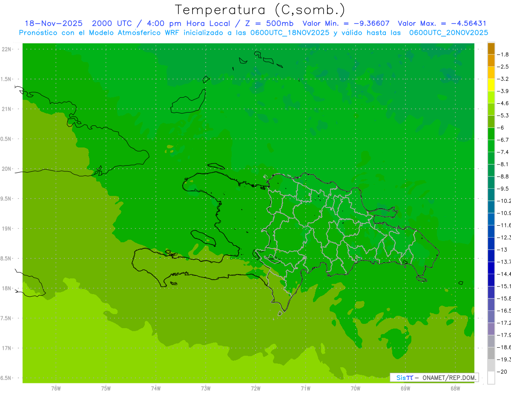Click the title 'Temperatura (C,somb.)'

tap(260, 10)
